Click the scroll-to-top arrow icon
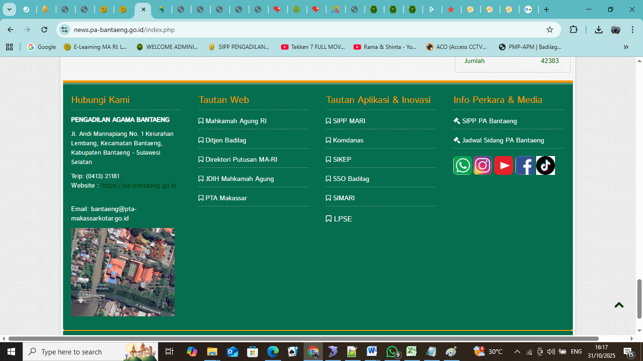Viewport: 643px width, 361px height. (x=619, y=305)
